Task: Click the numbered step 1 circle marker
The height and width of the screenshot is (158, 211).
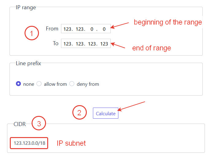Action: [x=32, y=33]
